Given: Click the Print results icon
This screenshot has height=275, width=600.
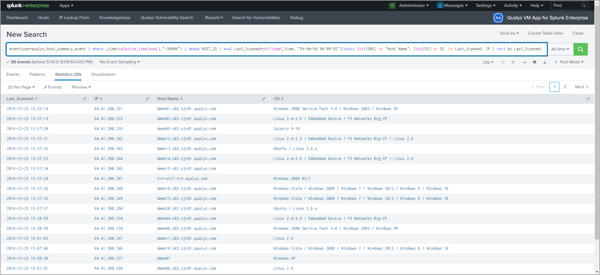Looking at the screenshot, I should click(x=534, y=62).
